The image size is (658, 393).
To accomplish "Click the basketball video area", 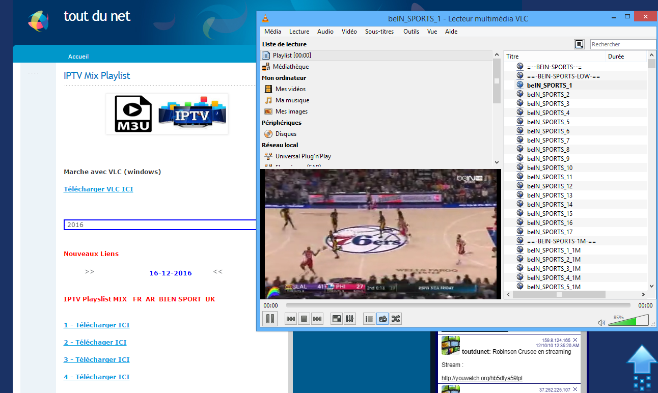I will (380, 234).
